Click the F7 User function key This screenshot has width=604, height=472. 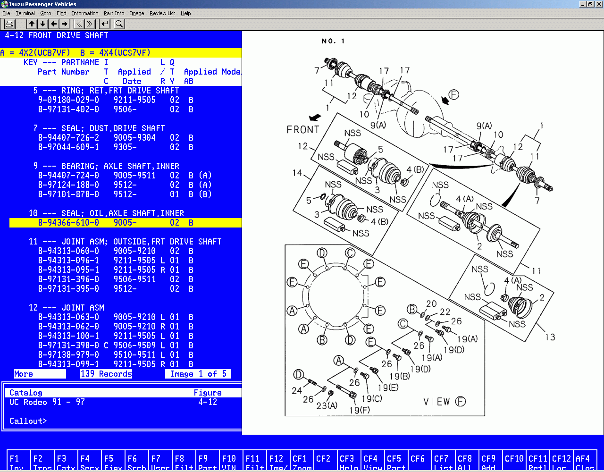point(160,461)
